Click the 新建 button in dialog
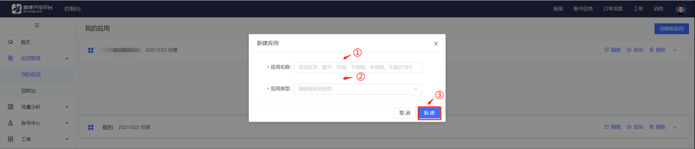Screen dimensions: 695x149 (x=429, y=113)
